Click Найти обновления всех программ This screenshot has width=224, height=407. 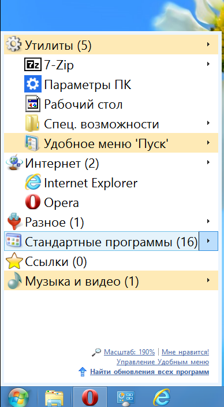tap(150, 372)
